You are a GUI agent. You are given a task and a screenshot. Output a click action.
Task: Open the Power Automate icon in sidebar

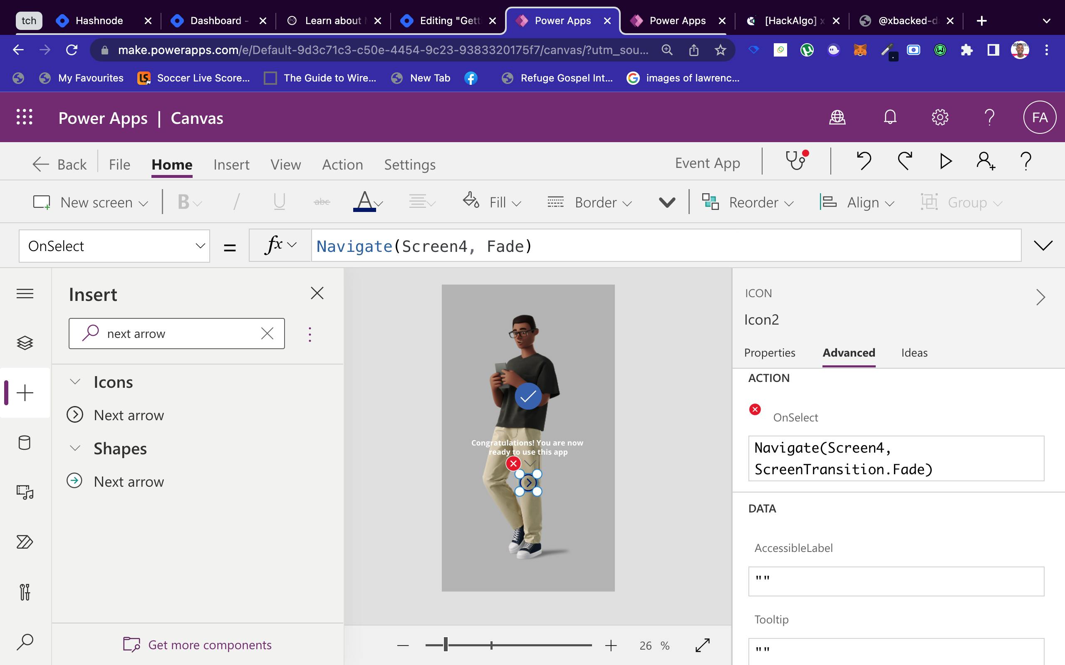click(x=25, y=542)
